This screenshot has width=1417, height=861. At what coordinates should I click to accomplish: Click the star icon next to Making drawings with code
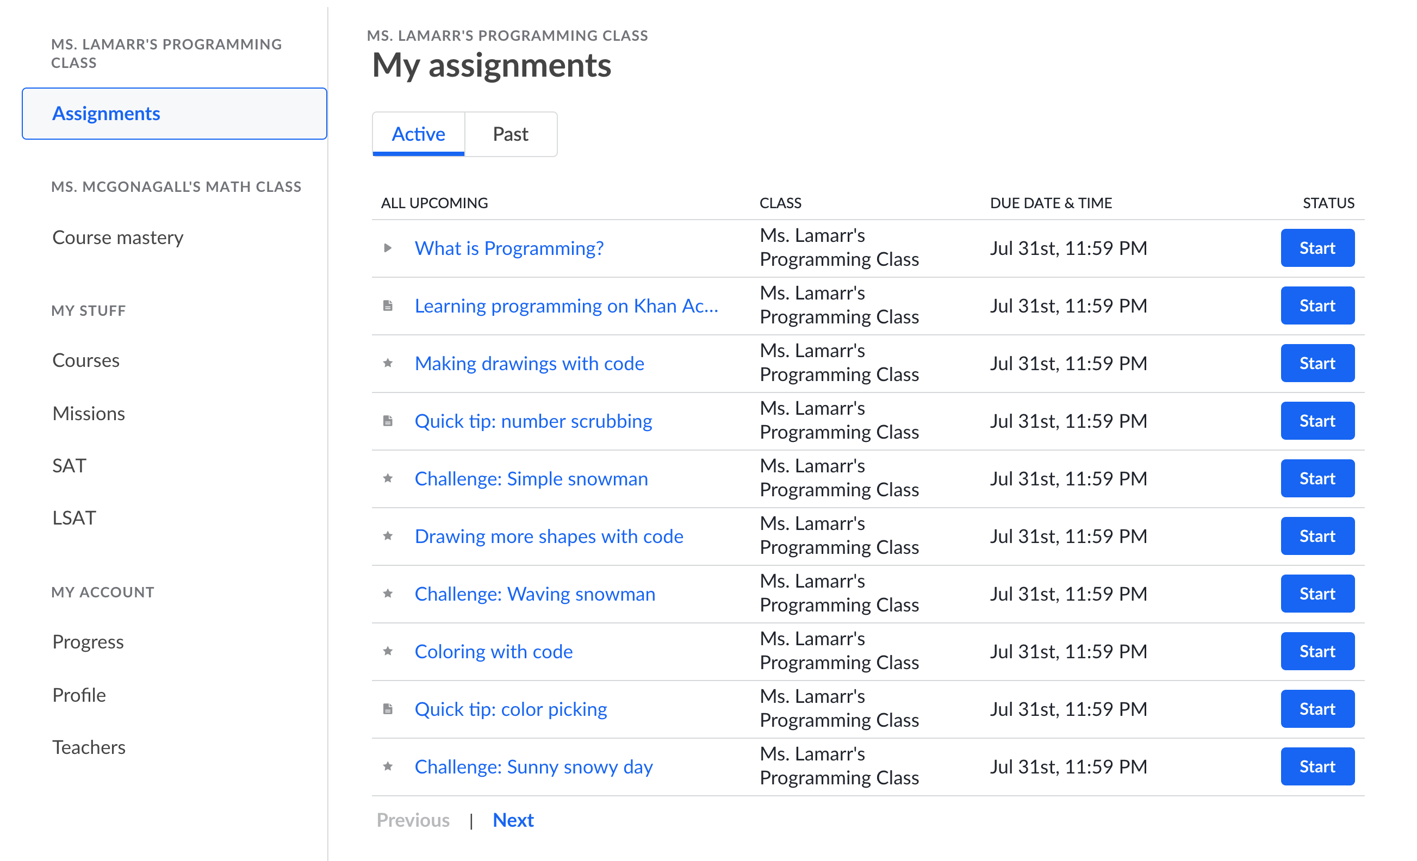[x=389, y=363]
